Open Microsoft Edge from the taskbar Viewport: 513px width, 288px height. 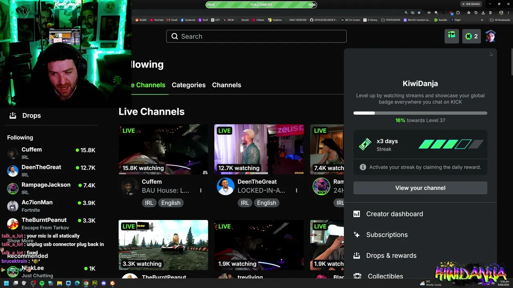[x=77, y=283]
